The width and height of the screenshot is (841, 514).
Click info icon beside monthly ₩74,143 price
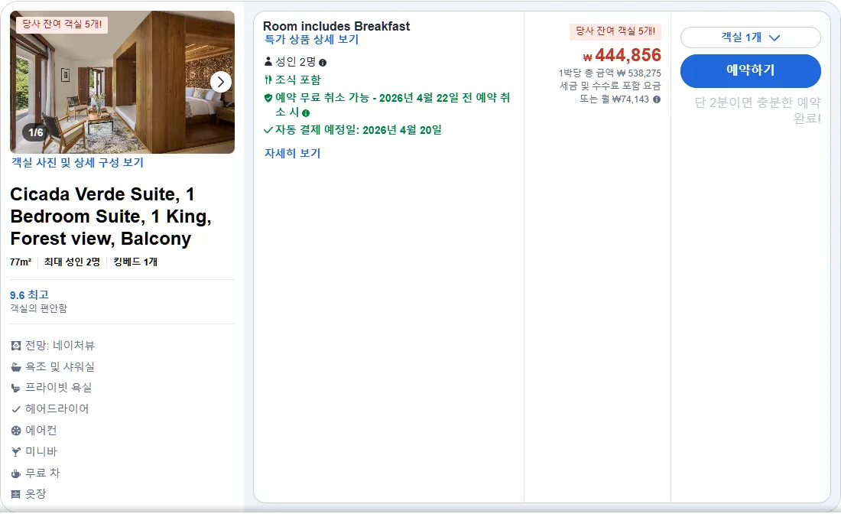pos(657,99)
